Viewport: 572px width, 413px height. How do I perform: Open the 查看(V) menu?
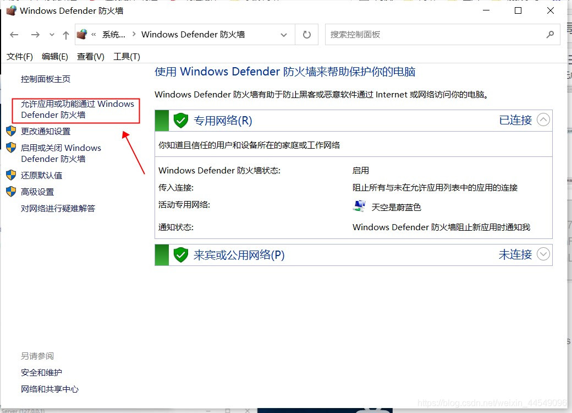point(90,57)
